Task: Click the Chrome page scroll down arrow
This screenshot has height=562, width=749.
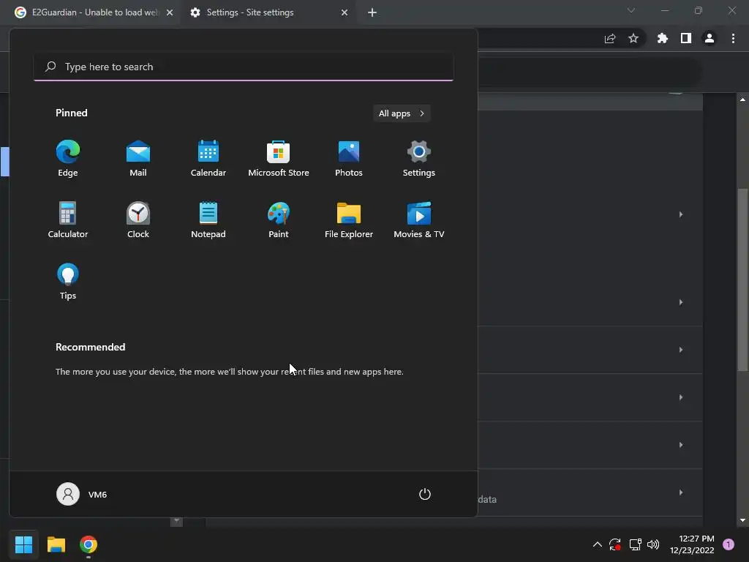Action: point(742,520)
